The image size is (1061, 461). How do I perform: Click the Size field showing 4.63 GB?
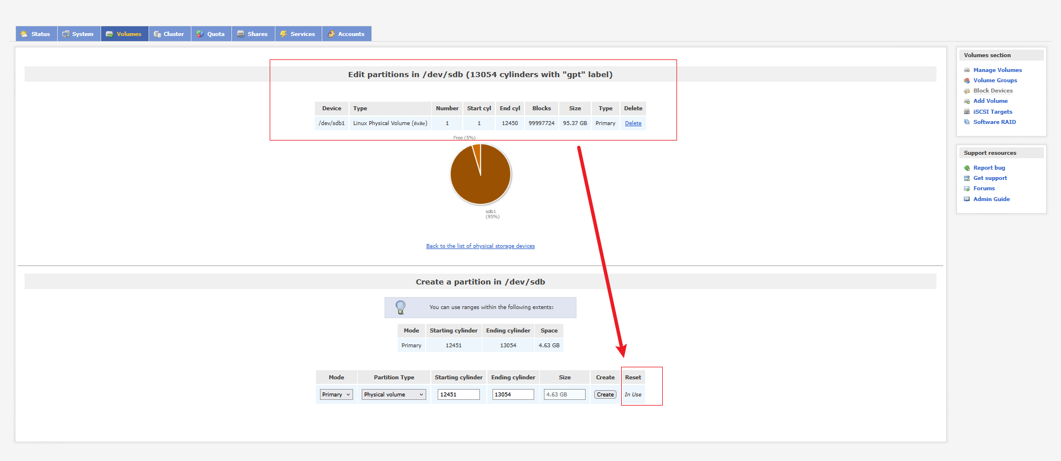pyautogui.click(x=564, y=395)
